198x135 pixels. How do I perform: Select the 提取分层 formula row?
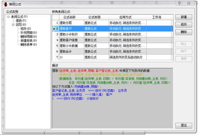[112, 23]
